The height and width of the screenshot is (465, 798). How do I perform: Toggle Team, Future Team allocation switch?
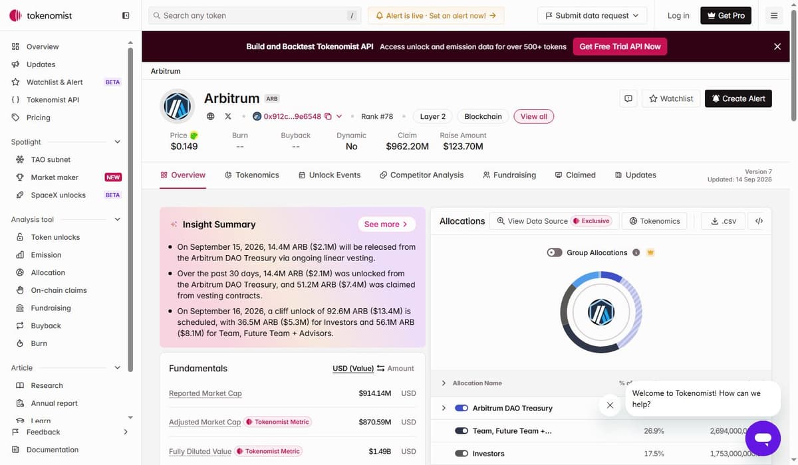click(462, 430)
